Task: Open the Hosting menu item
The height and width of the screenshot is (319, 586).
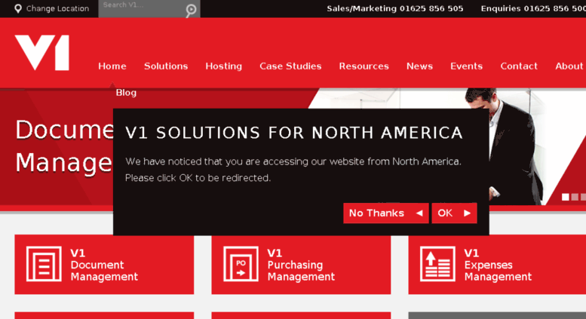Action: click(x=223, y=66)
